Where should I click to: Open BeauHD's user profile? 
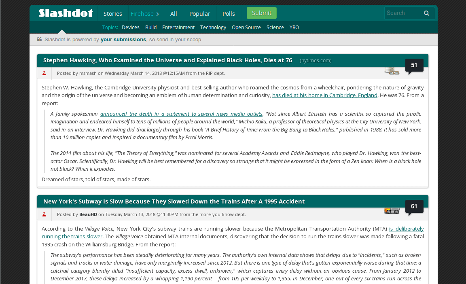(88, 214)
